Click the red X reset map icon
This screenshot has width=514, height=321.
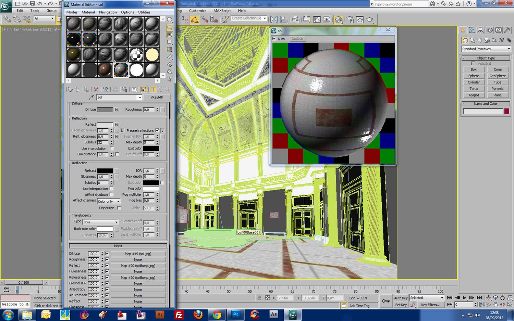click(x=96, y=89)
